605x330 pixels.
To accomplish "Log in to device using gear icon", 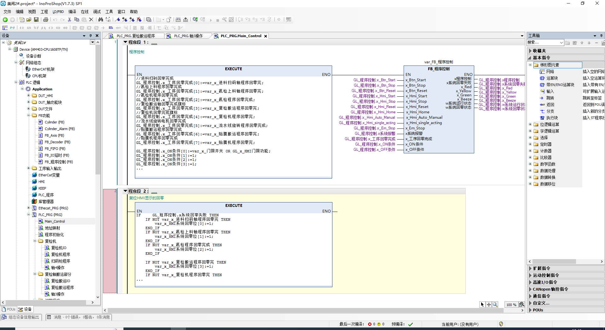I will (x=195, y=20).
